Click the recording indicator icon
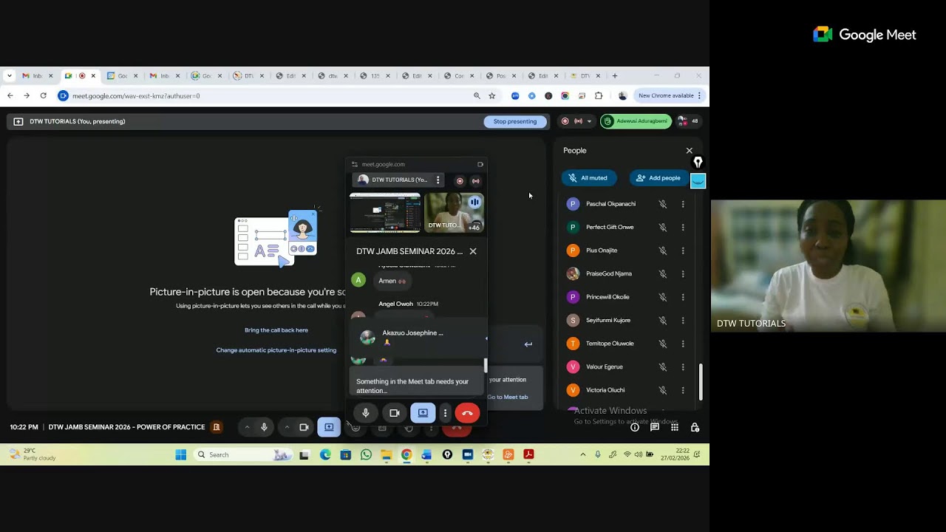The height and width of the screenshot is (532, 946). [565, 121]
